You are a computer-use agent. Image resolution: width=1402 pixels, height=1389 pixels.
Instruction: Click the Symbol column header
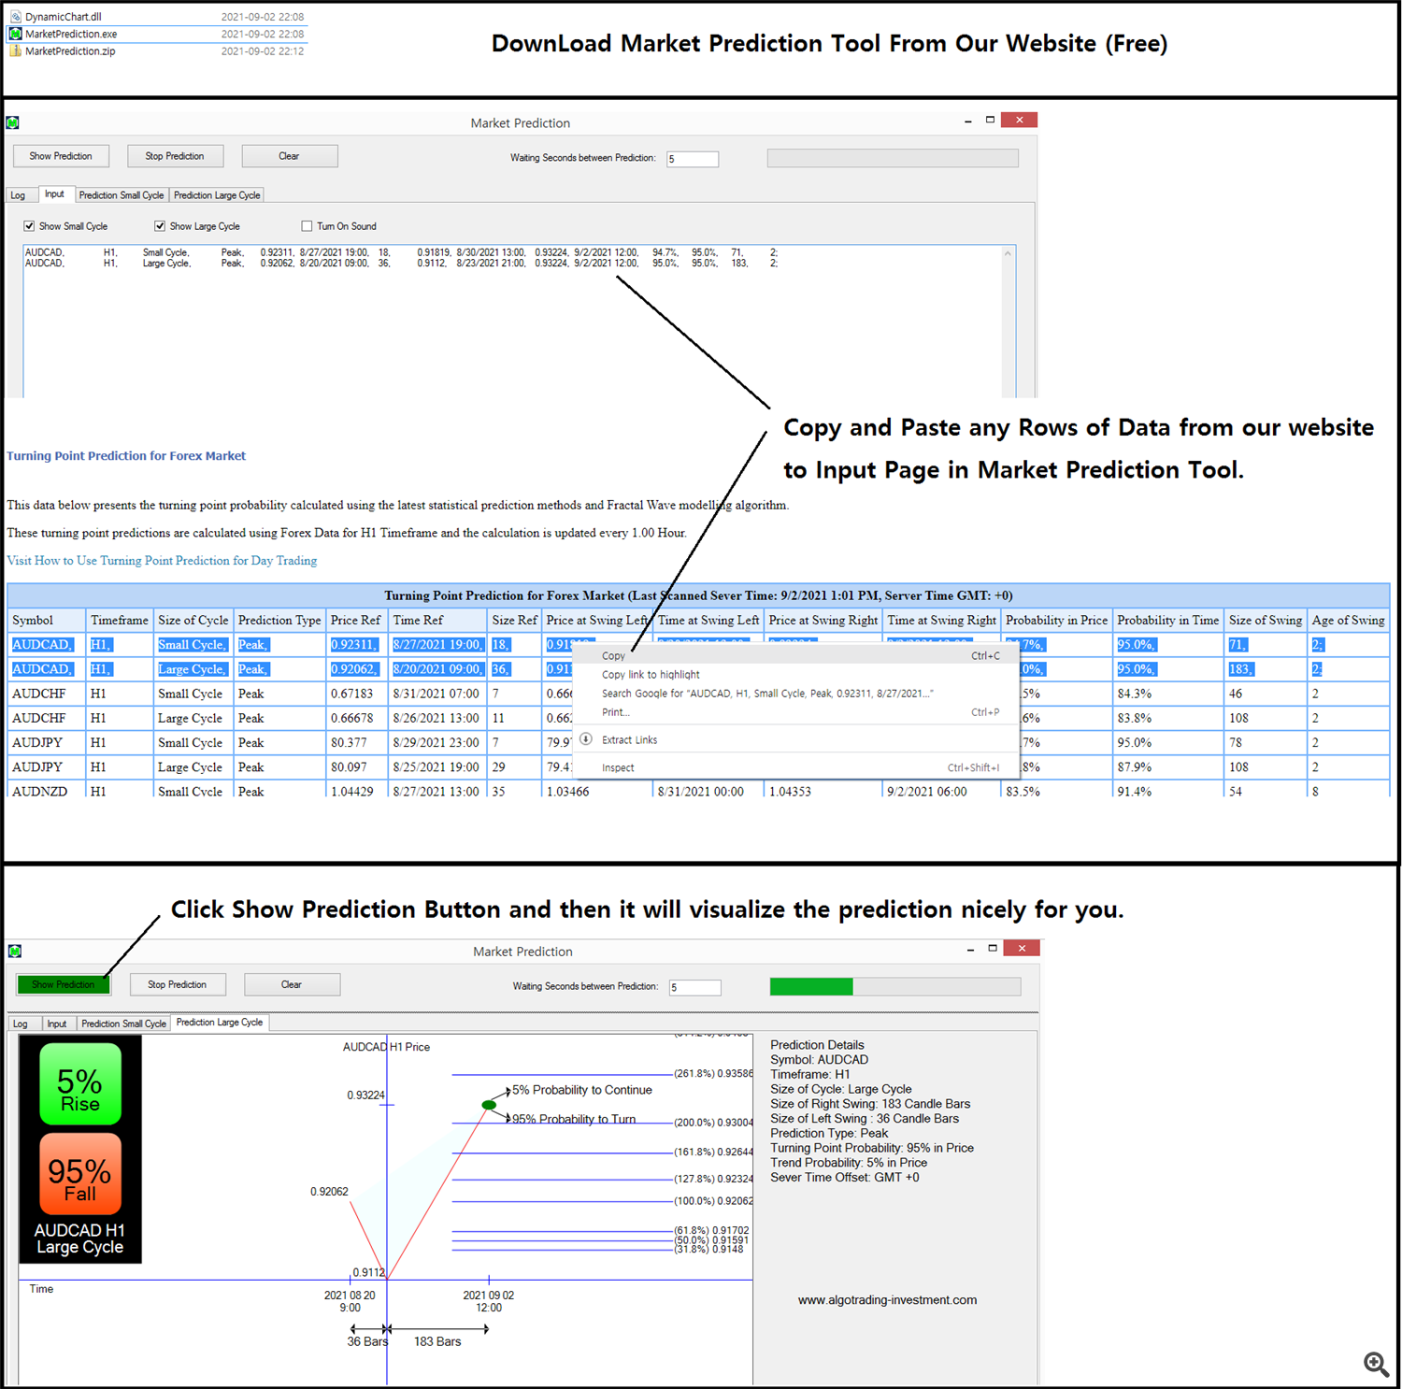pos(46,620)
